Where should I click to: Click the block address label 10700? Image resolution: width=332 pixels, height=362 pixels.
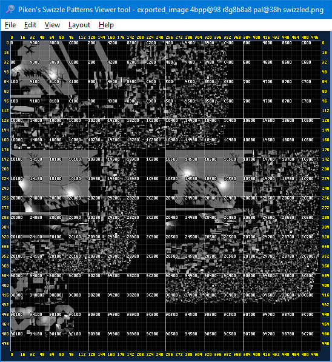(249, 159)
